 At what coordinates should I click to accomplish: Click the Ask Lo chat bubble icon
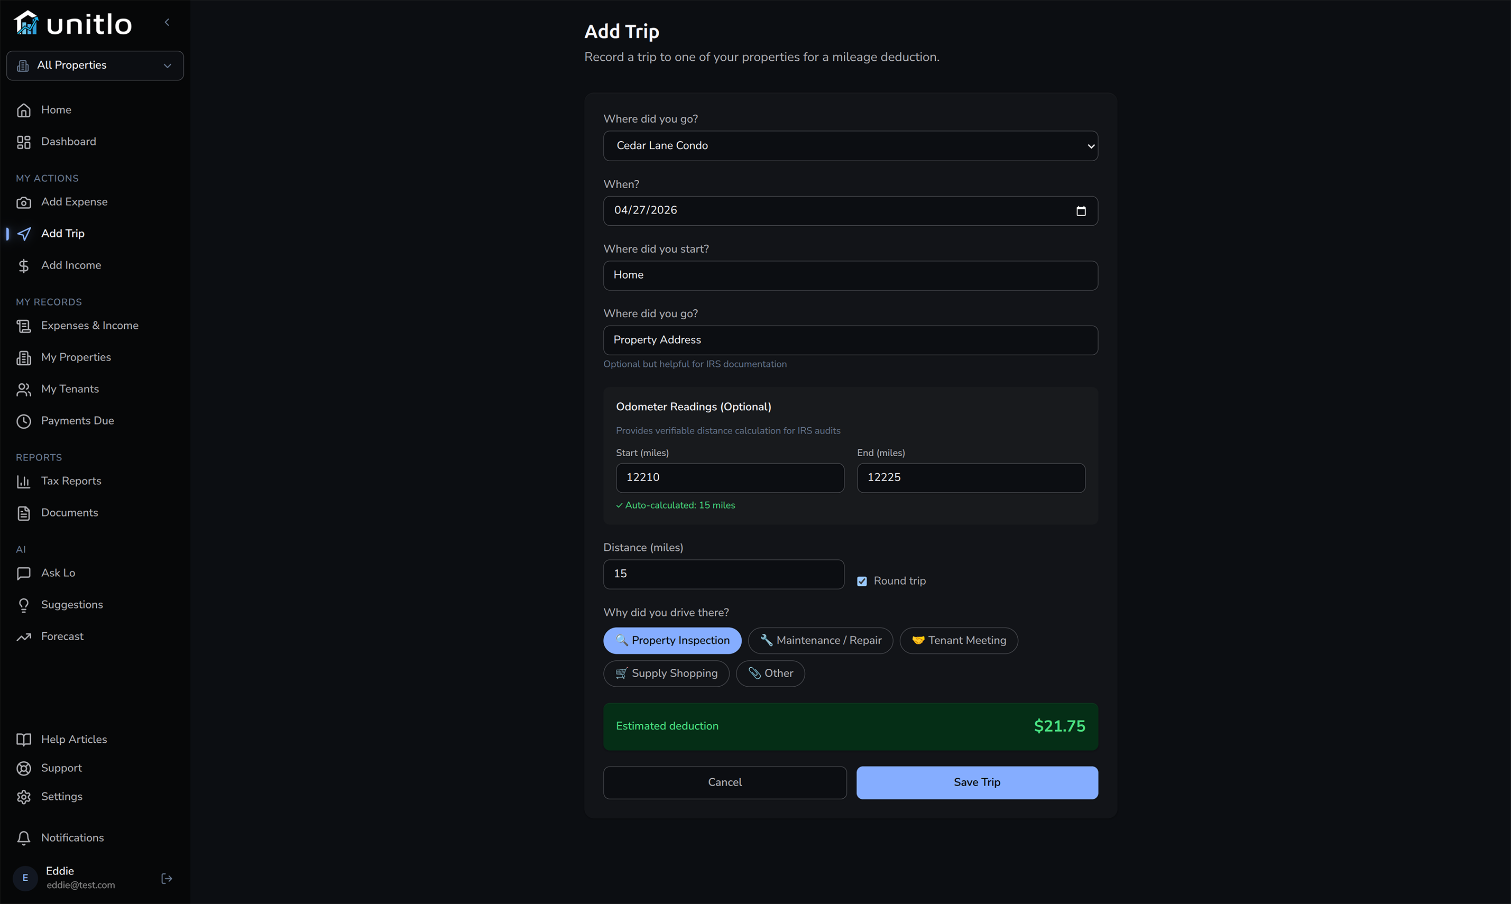[x=24, y=573]
